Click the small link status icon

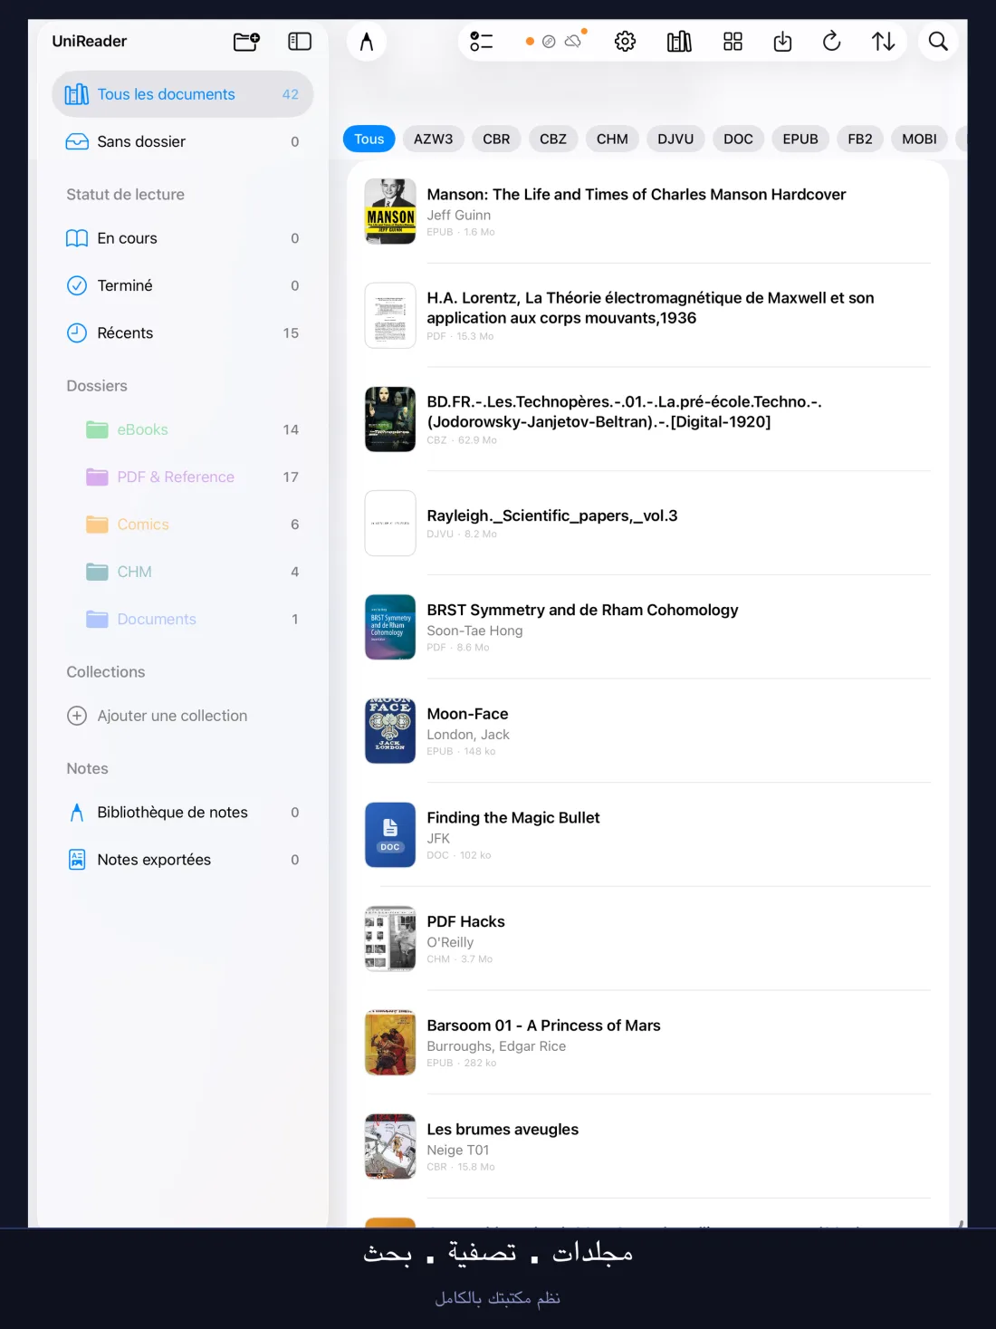[549, 42]
